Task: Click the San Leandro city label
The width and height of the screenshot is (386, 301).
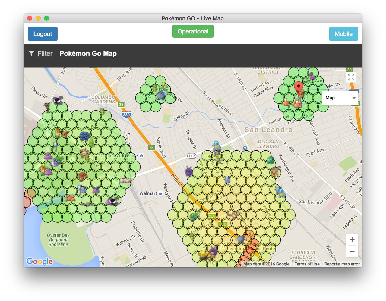Action: [268, 130]
